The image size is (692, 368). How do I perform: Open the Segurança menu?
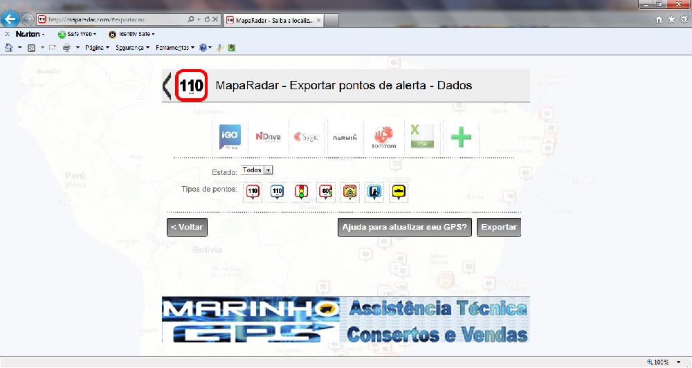(x=132, y=48)
